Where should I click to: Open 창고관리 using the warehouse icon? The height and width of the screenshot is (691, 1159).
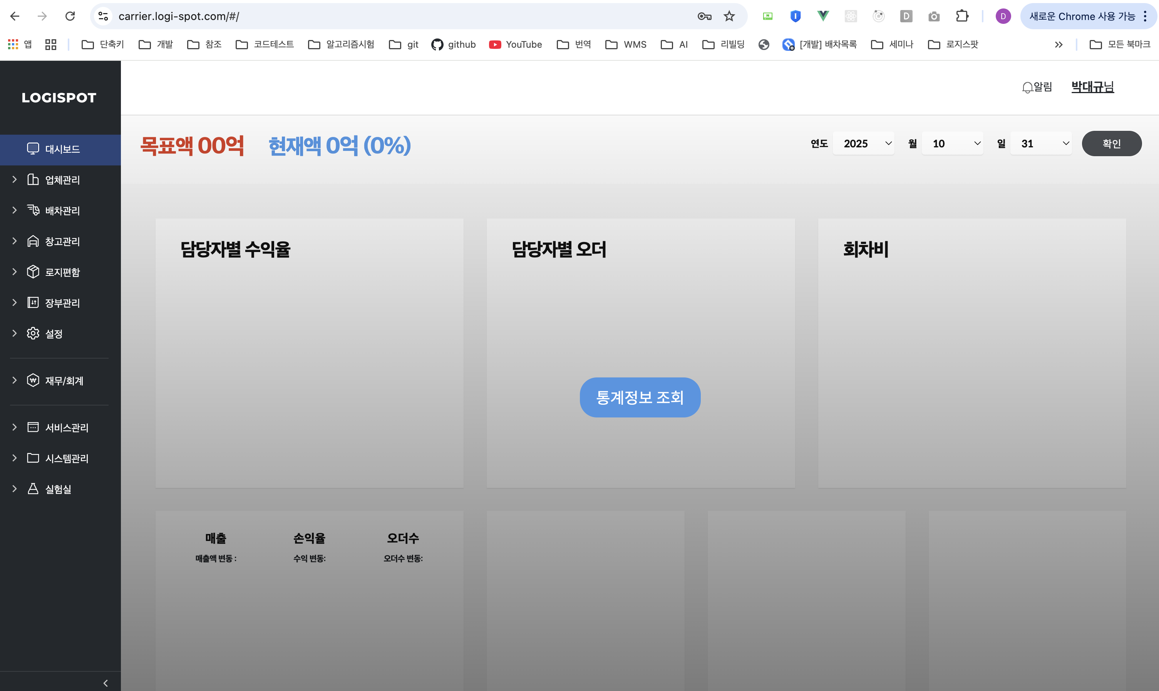pyautogui.click(x=33, y=241)
